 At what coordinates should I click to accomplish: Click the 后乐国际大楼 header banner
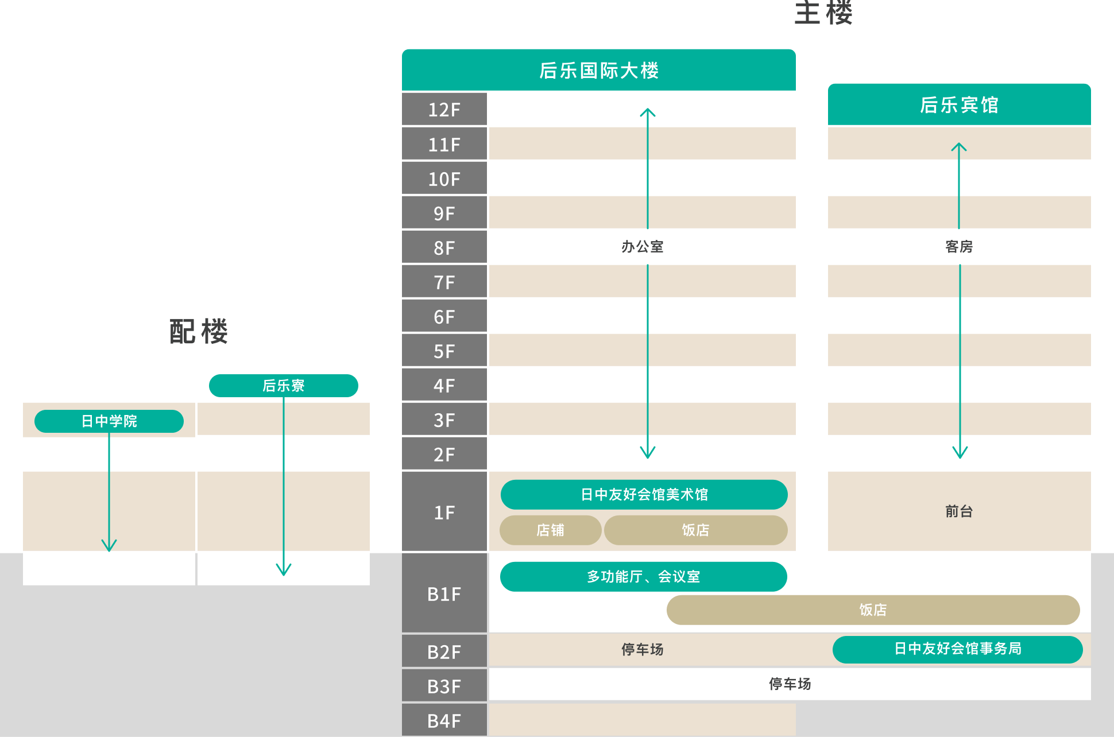click(599, 70)
